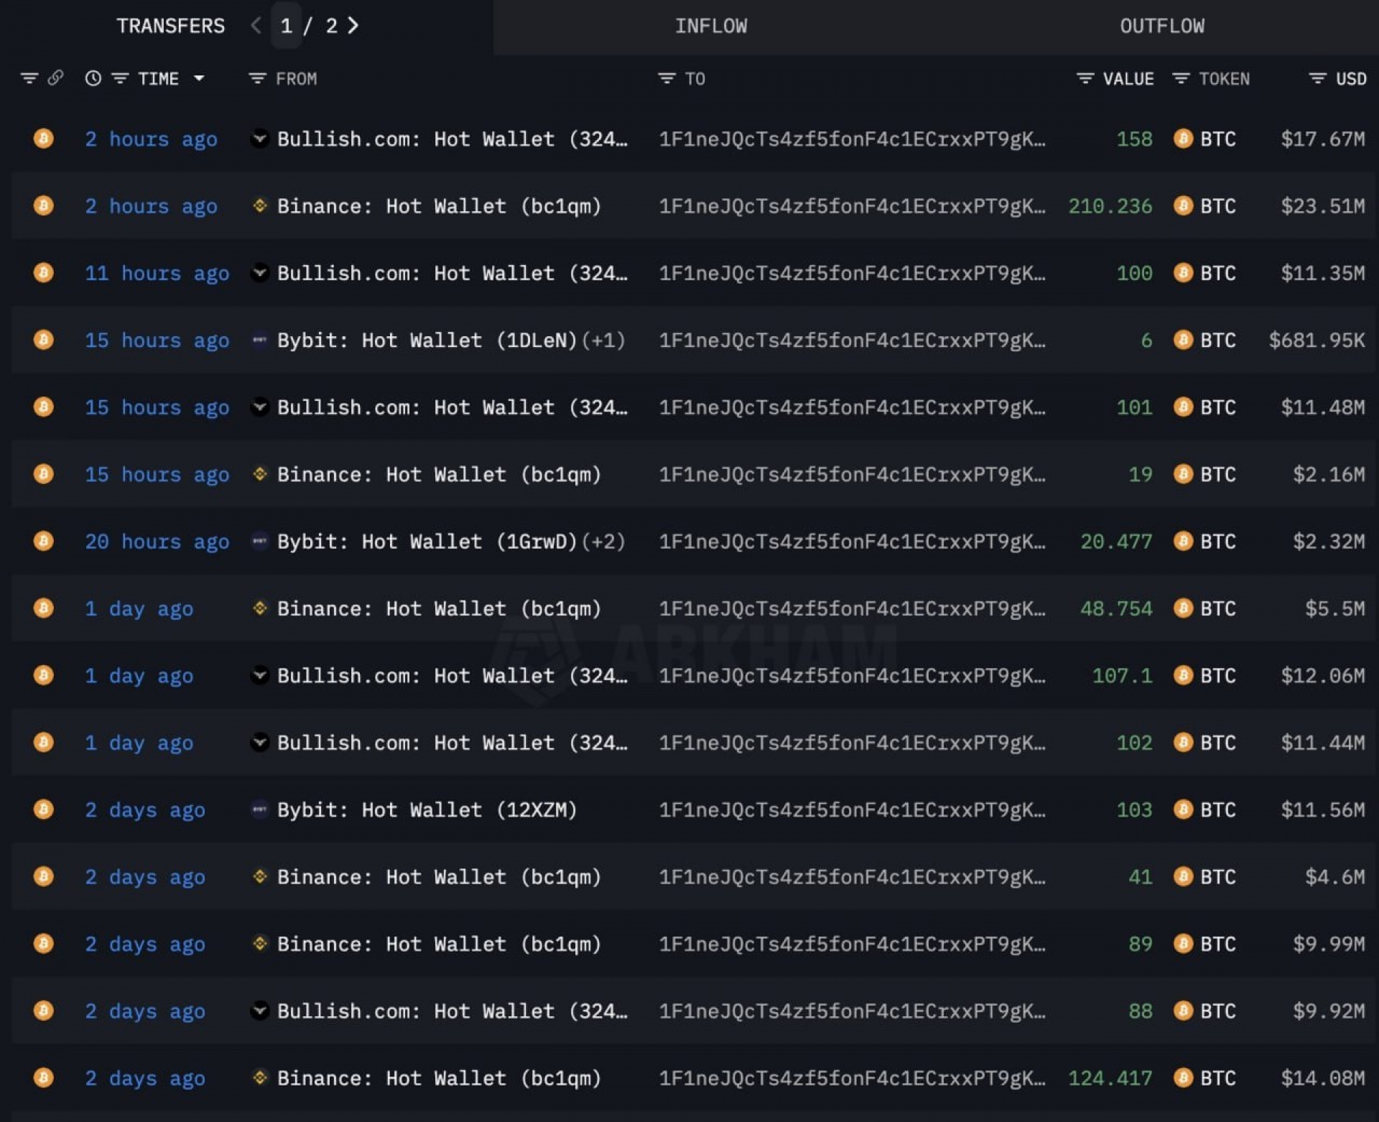The image size is (1379, 1122).
Task: Go to previous transfers page arrow
Action: point(256,26)
